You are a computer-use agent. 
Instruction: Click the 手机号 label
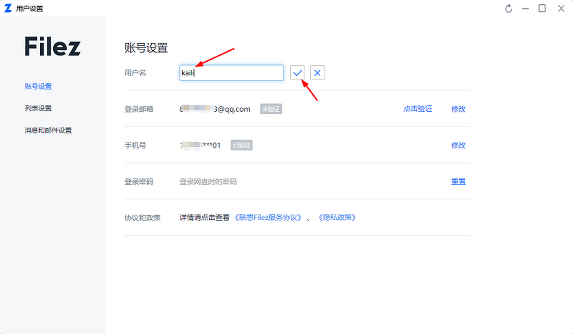[x=135, y=145]
